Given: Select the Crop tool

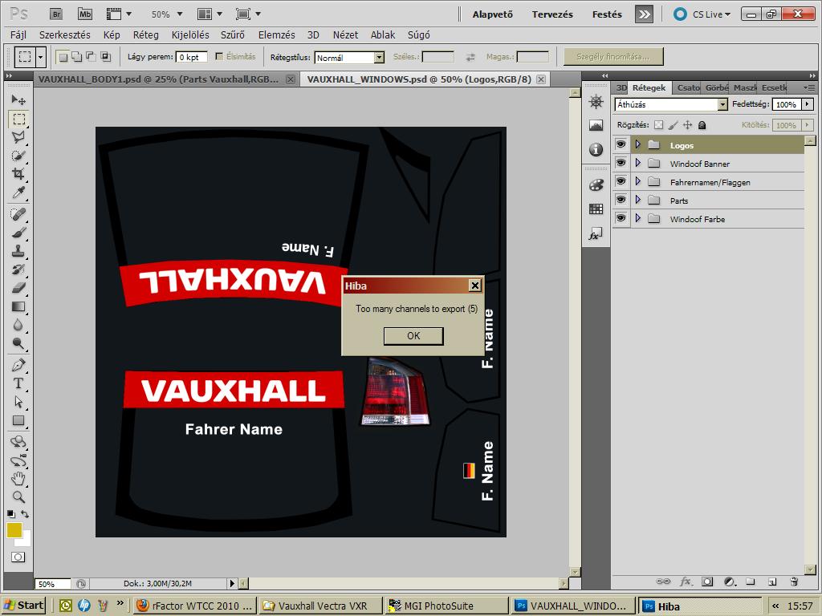Looking at the screenshot, I should 18,174.
